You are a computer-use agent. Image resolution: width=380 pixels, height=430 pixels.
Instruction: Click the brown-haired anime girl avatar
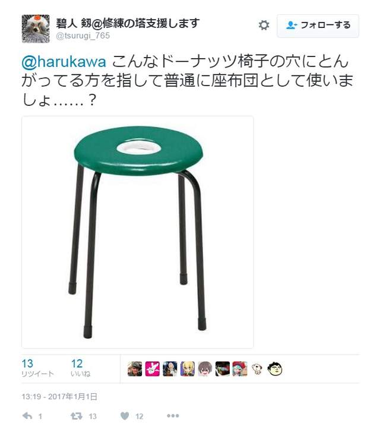205,369
